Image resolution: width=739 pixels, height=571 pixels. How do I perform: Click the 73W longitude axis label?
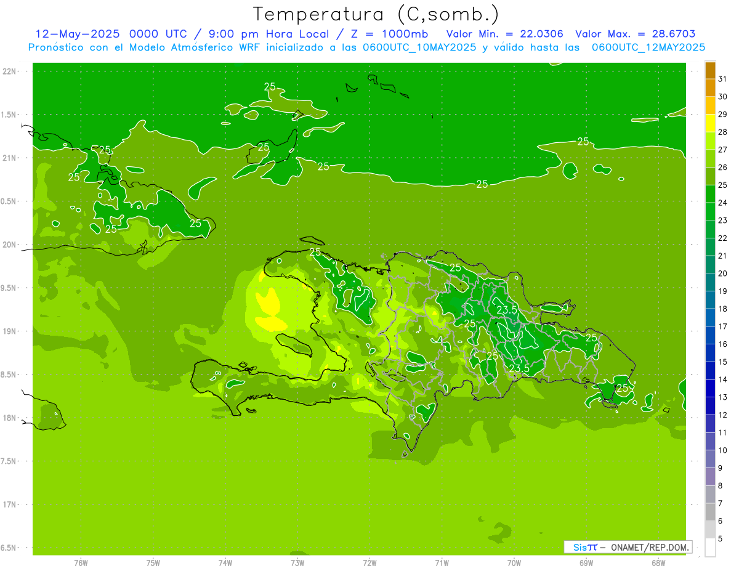pyautogui.click(x=297, y=564)
